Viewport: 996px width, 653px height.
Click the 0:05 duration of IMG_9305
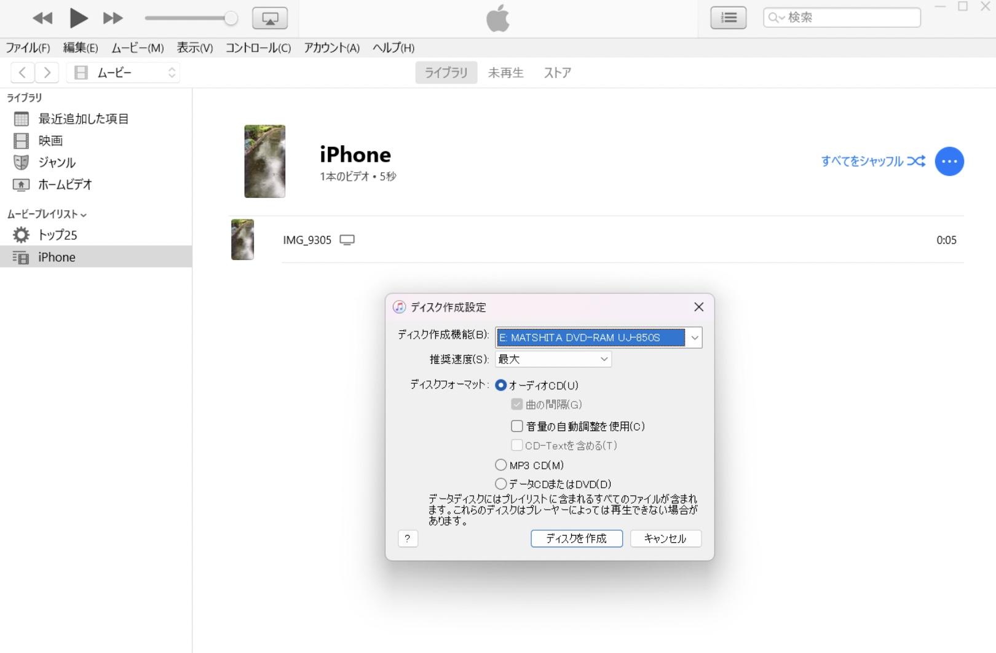click(946, 240)
